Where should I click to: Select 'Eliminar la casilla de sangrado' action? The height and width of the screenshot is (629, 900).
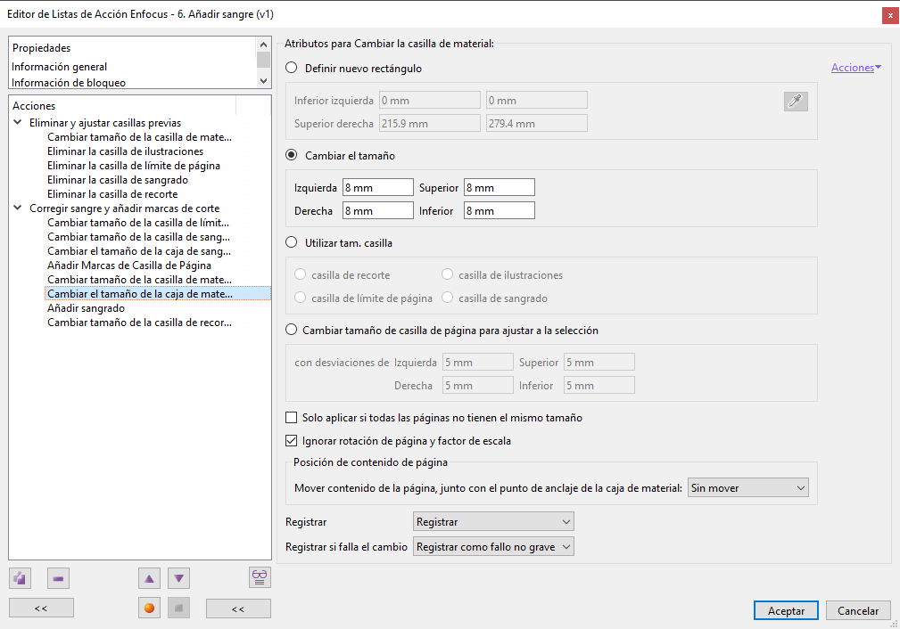click(118, 180)
